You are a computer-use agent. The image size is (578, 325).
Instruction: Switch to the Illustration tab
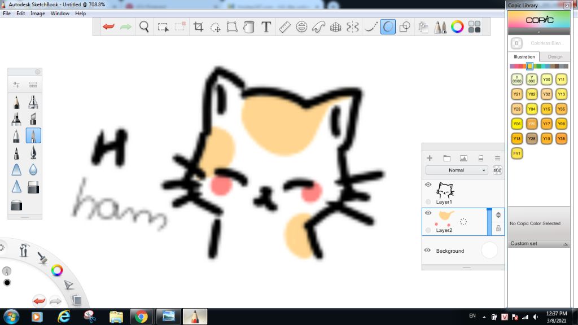click(x=524, y=57)
